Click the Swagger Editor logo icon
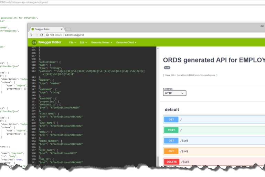 [x=34, y=42]
